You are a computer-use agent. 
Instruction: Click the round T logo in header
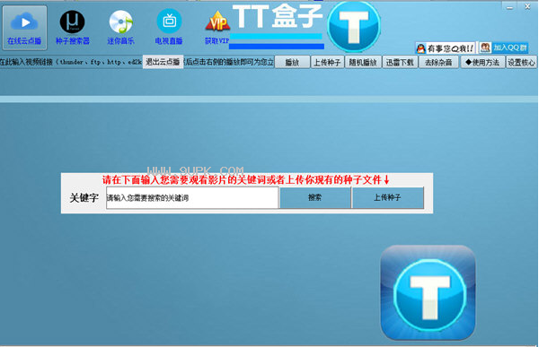354,26
